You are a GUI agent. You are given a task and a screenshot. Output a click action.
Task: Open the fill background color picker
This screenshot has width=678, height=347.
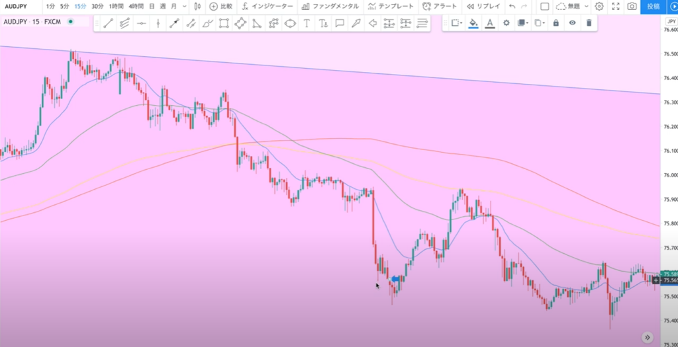473,23
